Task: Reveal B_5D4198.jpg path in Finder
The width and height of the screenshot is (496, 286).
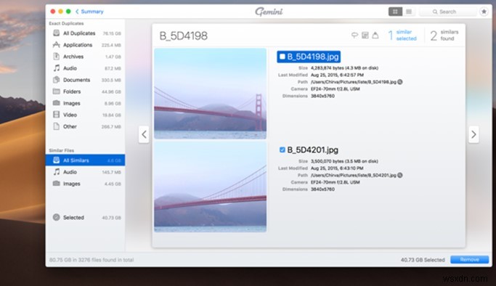Action: (x=400, y=82)
